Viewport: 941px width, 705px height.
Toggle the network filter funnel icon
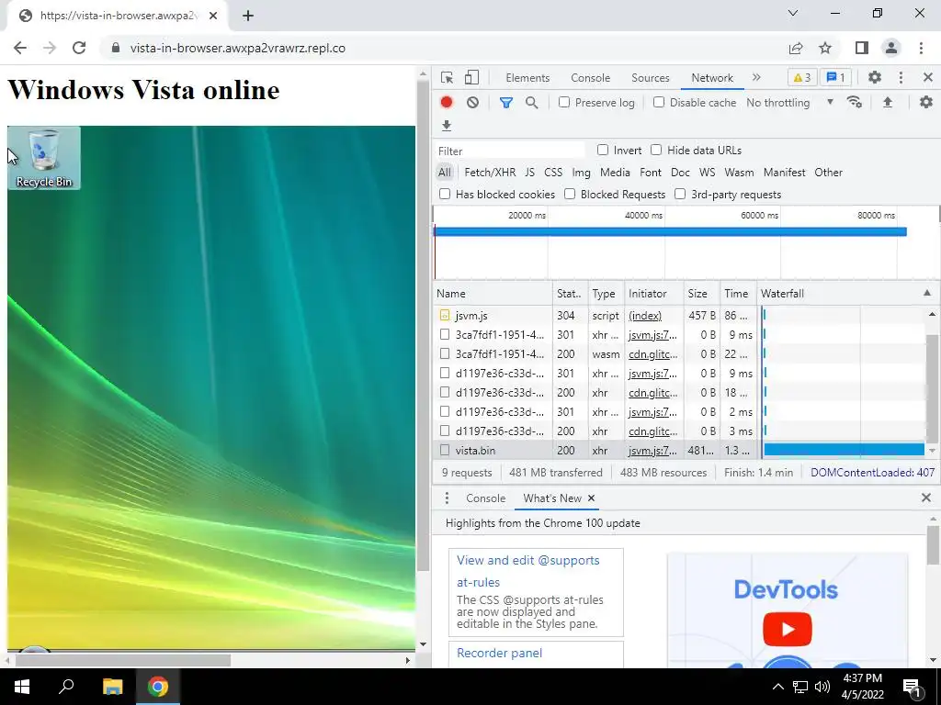pyautogui.click(x=506, y=103)
